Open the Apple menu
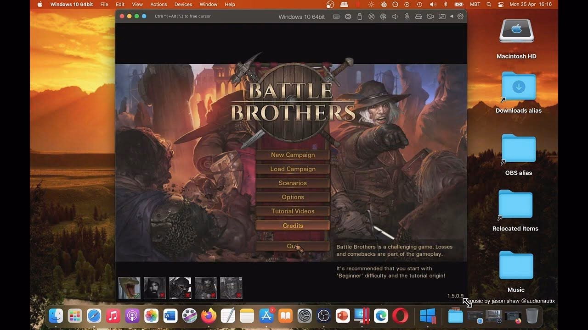Screen dimensions: 588x330 tap(40, 4)
